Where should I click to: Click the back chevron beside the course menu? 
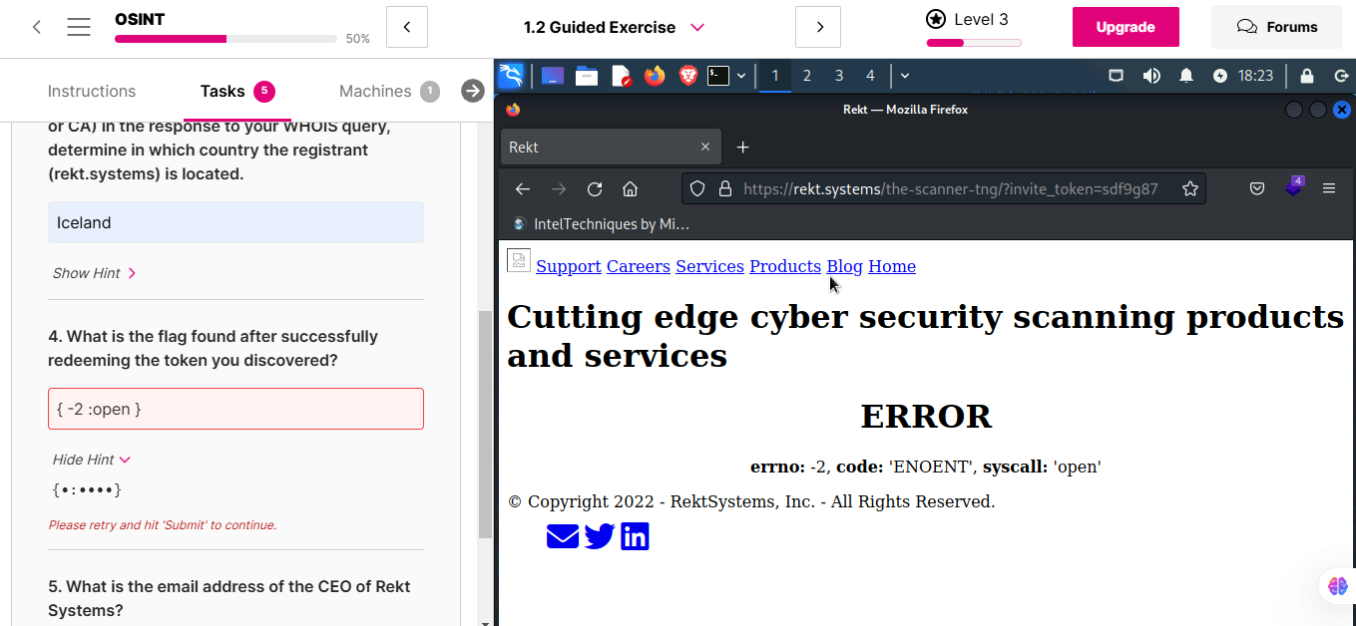coord(37,27)
